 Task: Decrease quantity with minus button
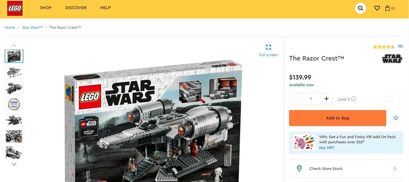pos(295,99)
